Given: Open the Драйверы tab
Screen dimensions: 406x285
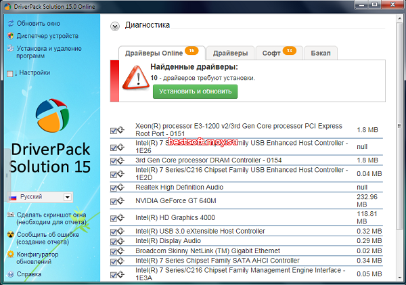Looking at the screenshot, I should pos(229,52).
